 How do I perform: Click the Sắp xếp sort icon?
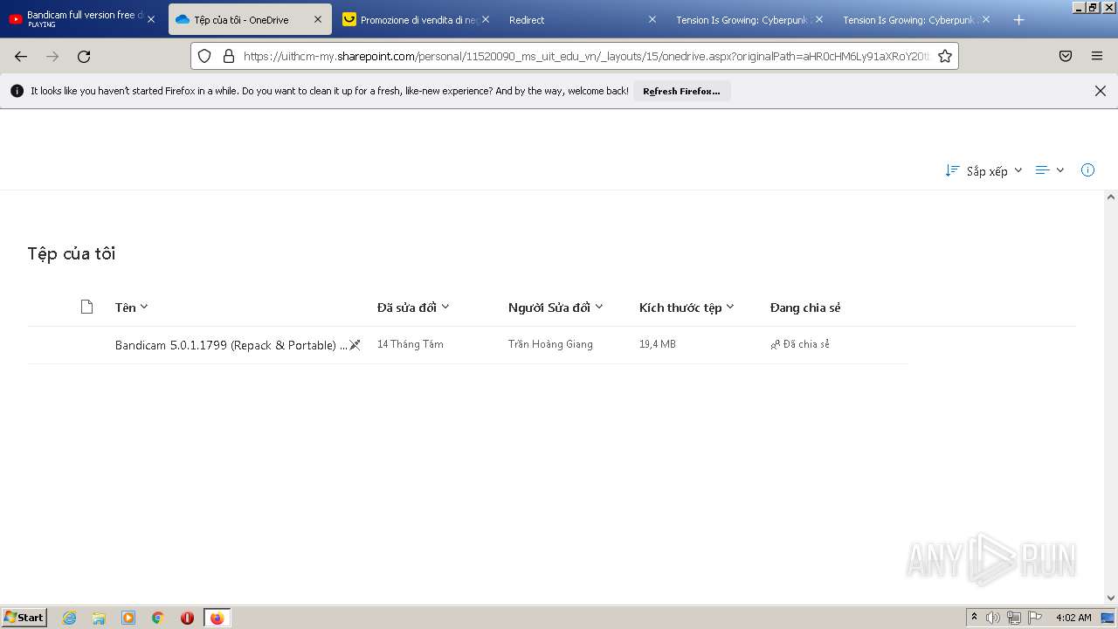952,170
